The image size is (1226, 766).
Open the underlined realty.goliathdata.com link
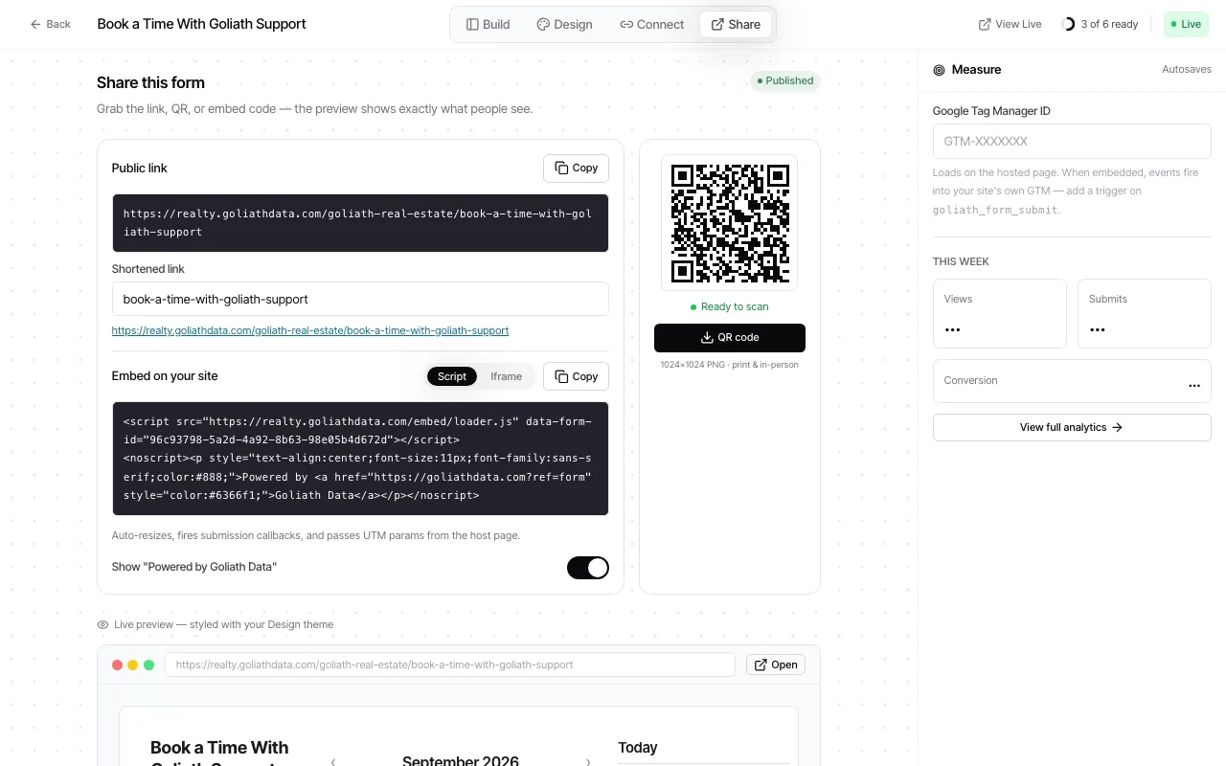pos(310,330)
